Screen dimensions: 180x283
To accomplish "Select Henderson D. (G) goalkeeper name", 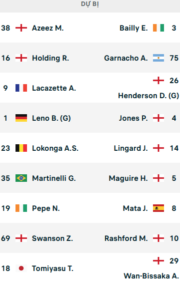I will [x=148, y=96].
